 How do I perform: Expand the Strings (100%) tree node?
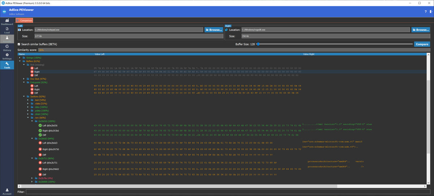20,58
